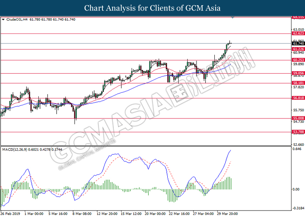Click the 55.750 axis price value

point(298,110)
